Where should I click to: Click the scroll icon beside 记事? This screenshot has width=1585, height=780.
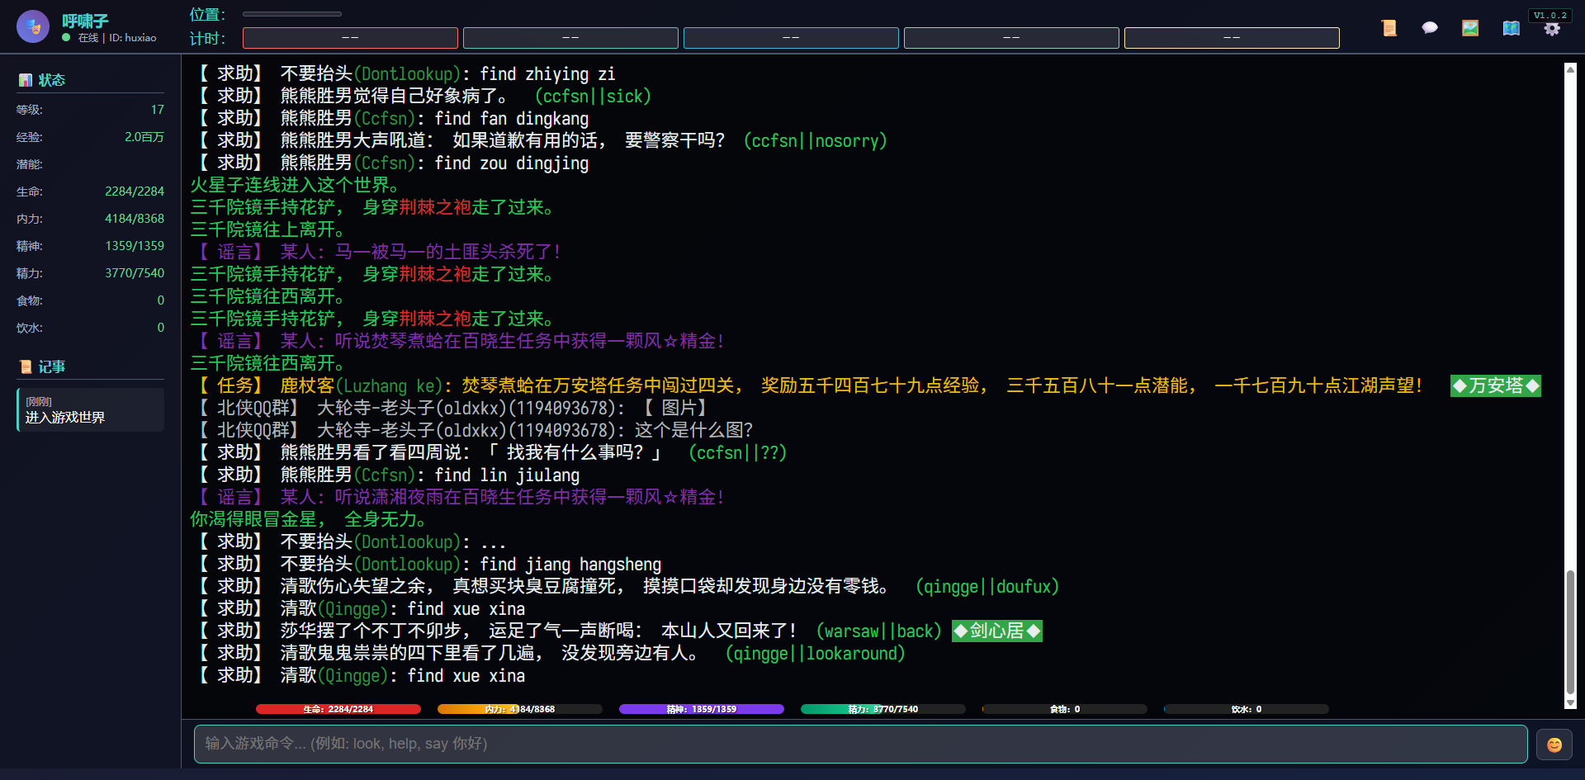point(24,366)
